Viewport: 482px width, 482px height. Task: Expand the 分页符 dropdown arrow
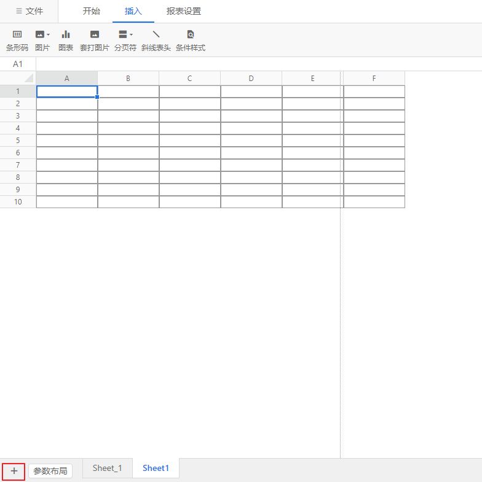(x=132, y=35)
